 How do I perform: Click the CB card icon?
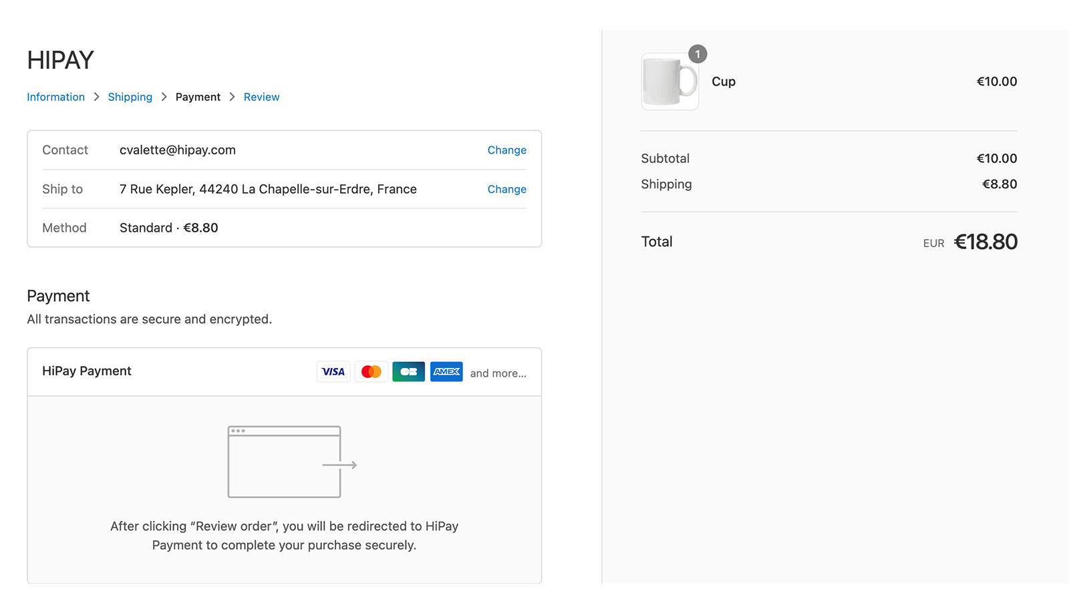pyautogui.click(x=408, y=371)
